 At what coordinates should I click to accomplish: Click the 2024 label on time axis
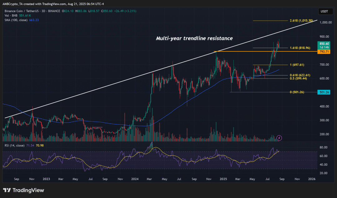click(x=135, y=179)
